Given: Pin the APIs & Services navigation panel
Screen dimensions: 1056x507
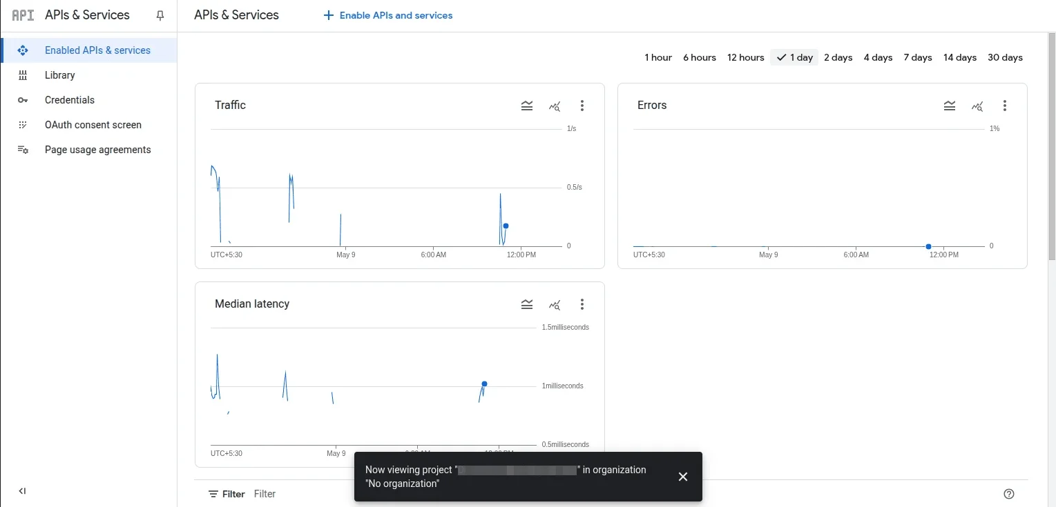Looking at the screenshot, I should pyautogui.click(x=160, y=14).
